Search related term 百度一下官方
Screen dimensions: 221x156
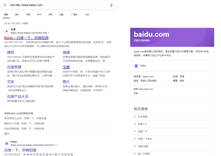click(x=145, y=139)
